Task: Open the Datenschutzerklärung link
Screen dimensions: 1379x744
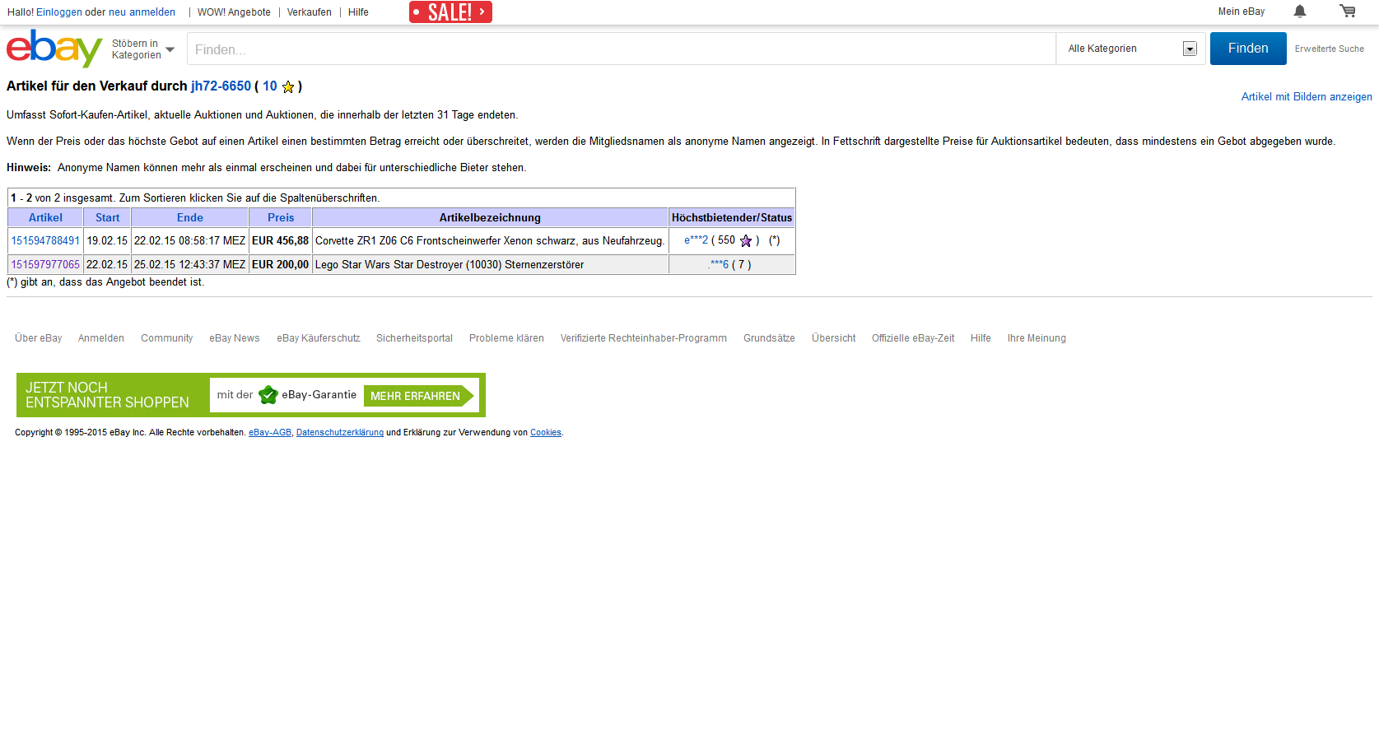Action: point(340,433)
